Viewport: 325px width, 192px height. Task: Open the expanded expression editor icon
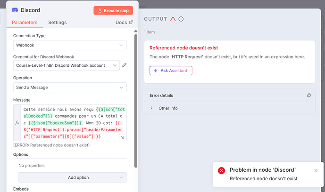coord(123,137)
